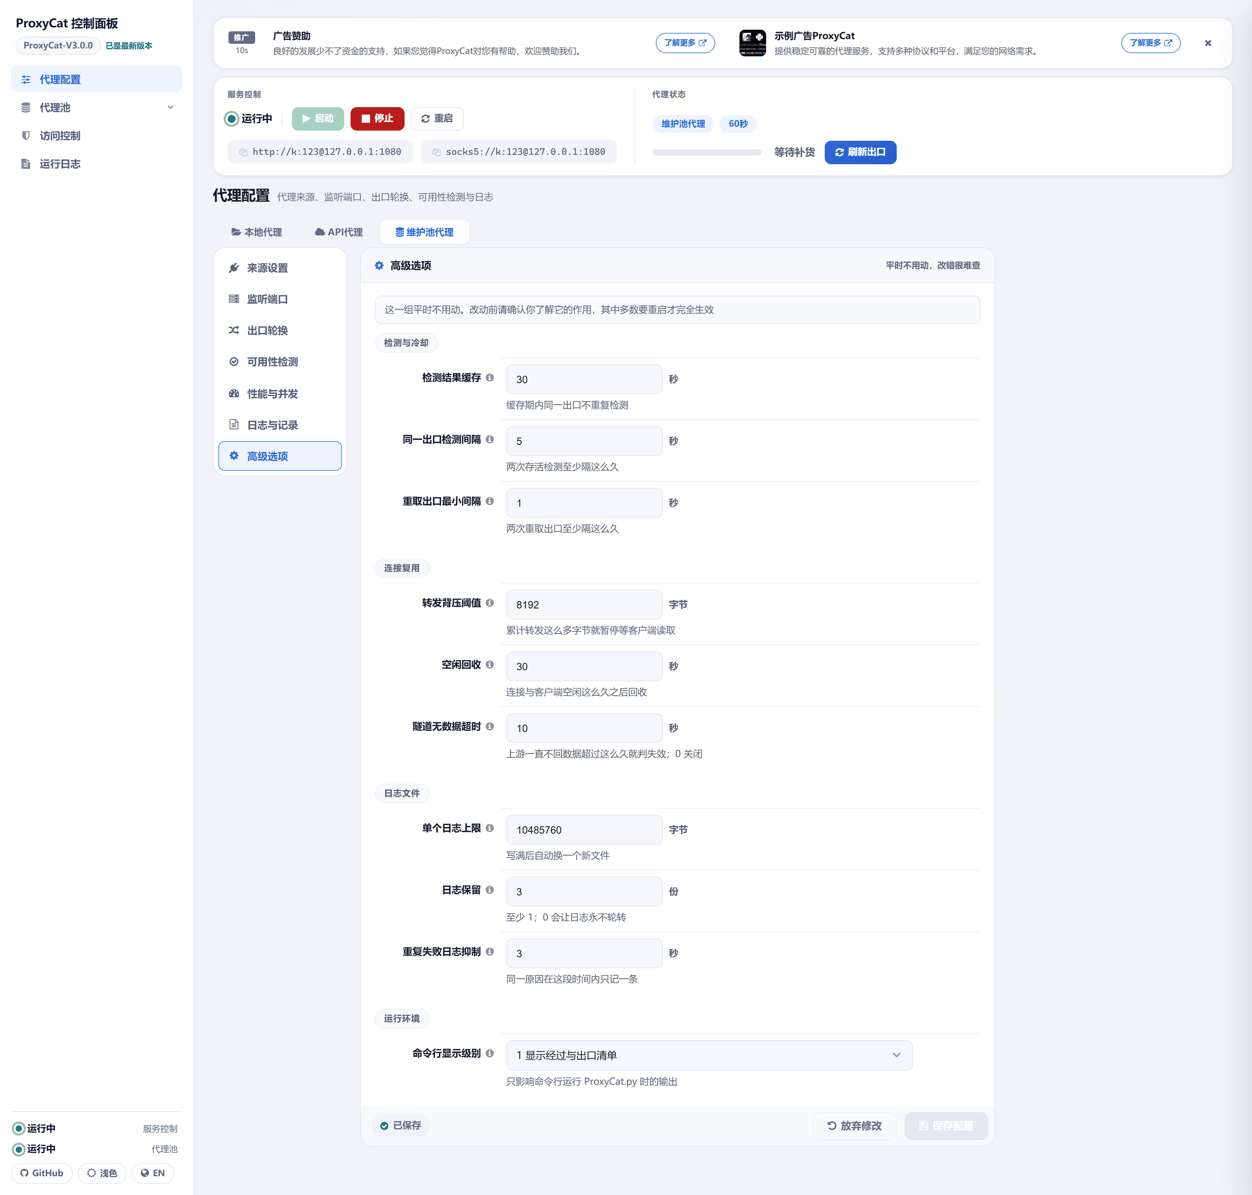Click 放弃修改 button
The image size is (1252, 1195).
pyautogui.click(x=854, y=1125)
